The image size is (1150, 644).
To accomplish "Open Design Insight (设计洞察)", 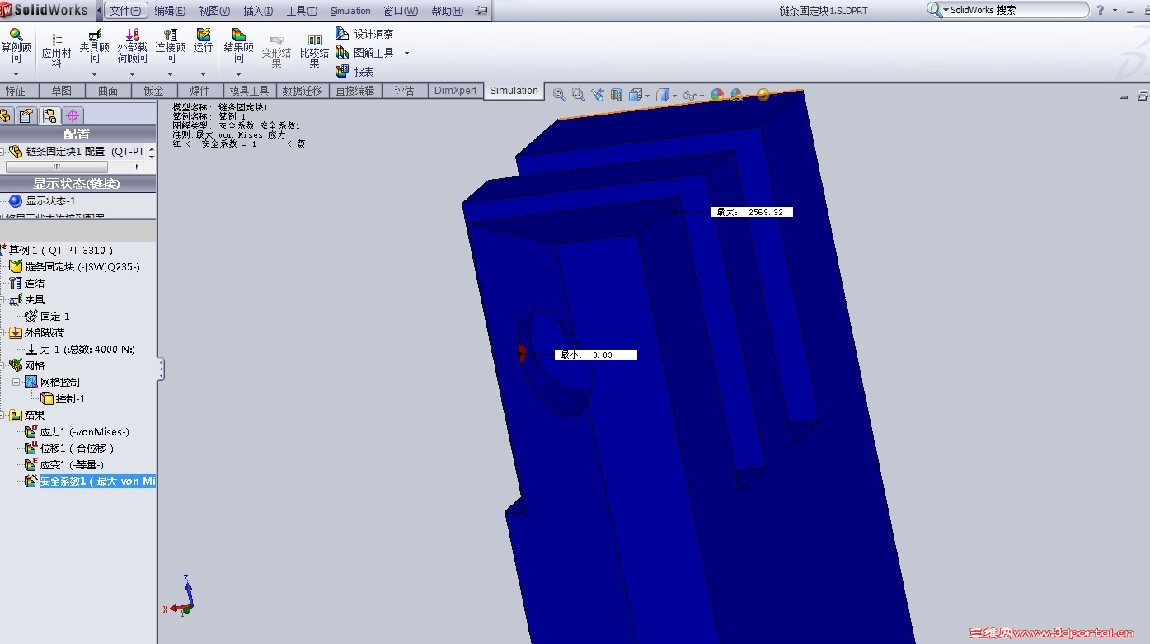I will [364, 34].
